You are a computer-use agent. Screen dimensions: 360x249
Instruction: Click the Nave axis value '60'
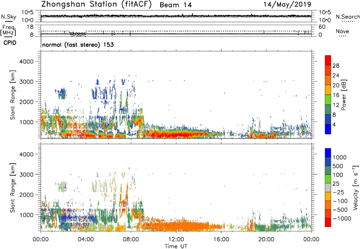tap(322, 27)
